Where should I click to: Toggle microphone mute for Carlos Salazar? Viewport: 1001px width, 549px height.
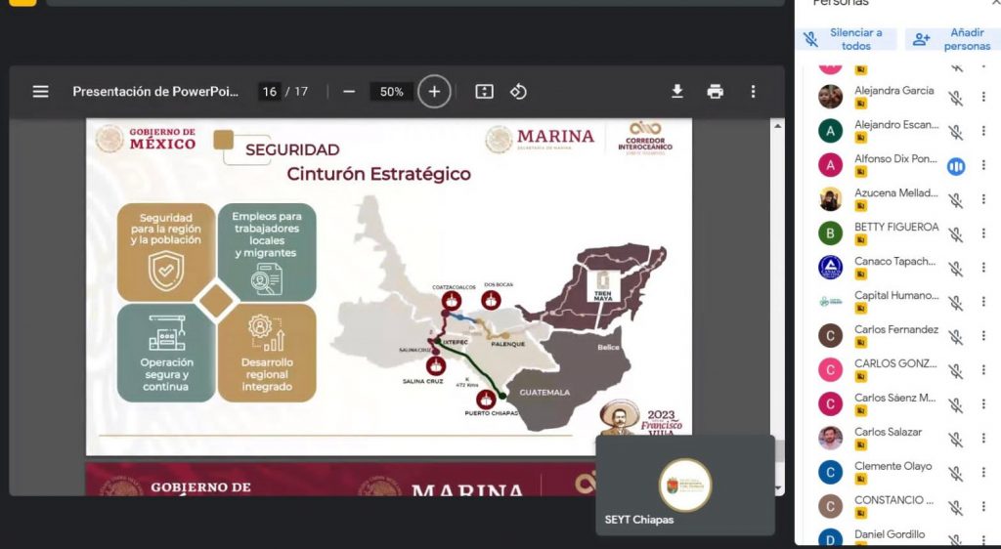955,440
